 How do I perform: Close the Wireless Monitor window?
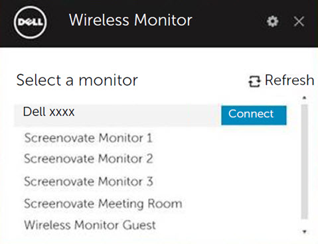click(x=299, y=22)
